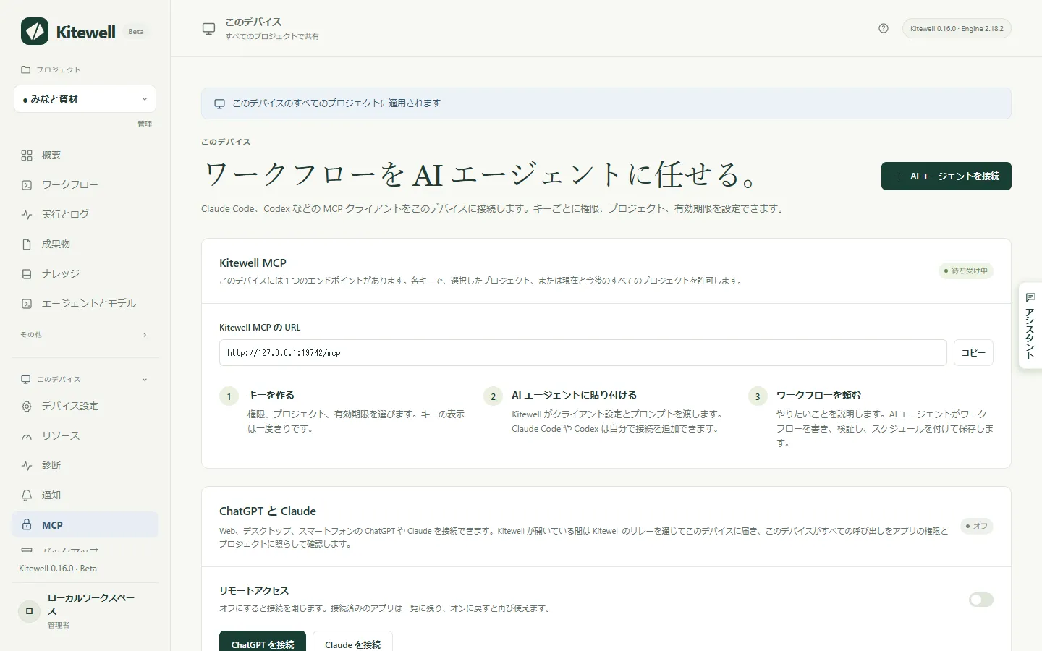Click the version badge Kitewell 0.16.0 · Engine 2.18.2
Screen dimensions: 1042x651
coord(957,28)
